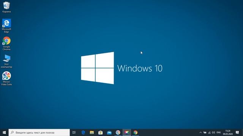Open the clock and calendar flyout

click(x=228, y=133)
